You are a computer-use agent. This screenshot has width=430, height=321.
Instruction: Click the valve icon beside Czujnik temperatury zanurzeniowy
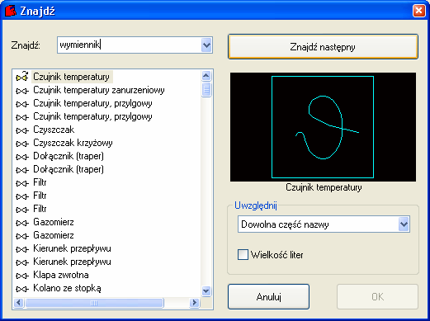tap(22, 91)
